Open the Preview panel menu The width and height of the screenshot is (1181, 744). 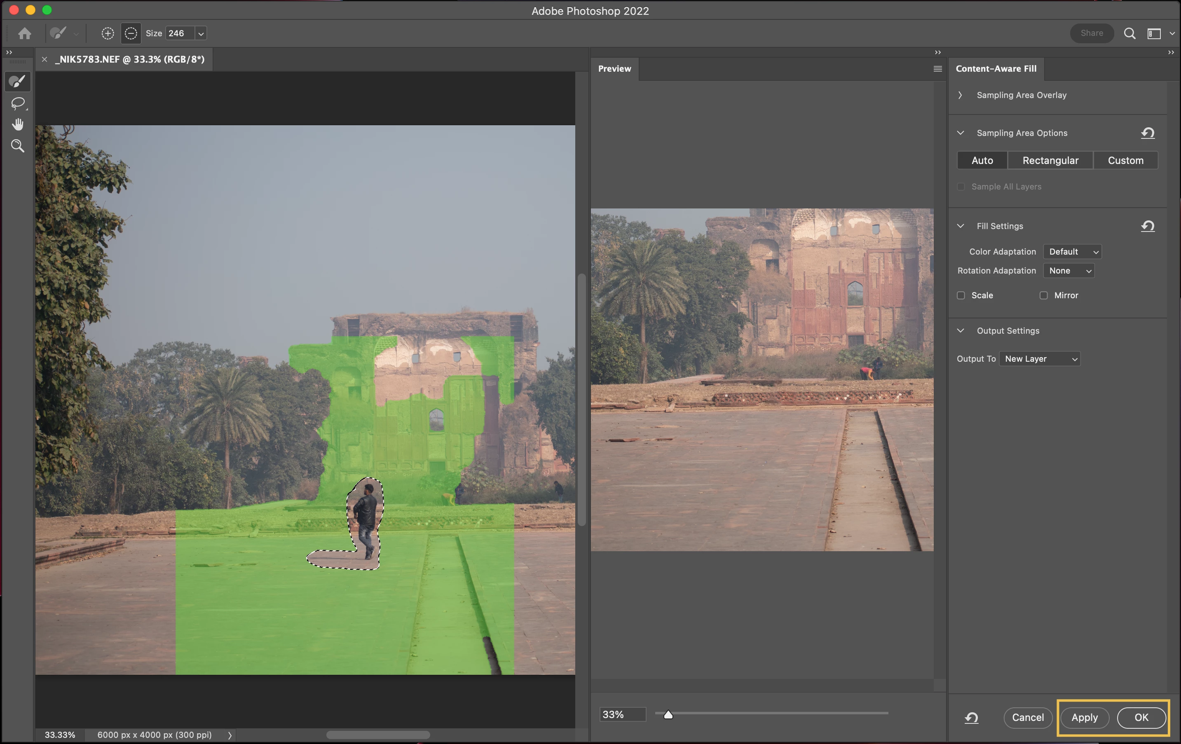point(937,69)
